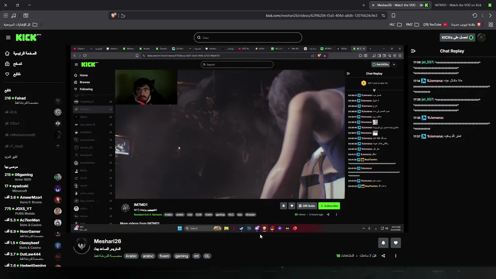Follow Meshari26 with the heart button
Image resolution: width=496 pixels, height=279 pixels.
tap(396, 243)
